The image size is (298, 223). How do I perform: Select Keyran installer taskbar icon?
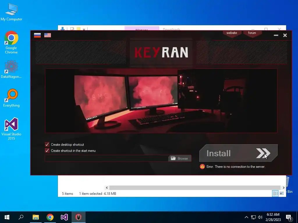(x=79, y=217)
